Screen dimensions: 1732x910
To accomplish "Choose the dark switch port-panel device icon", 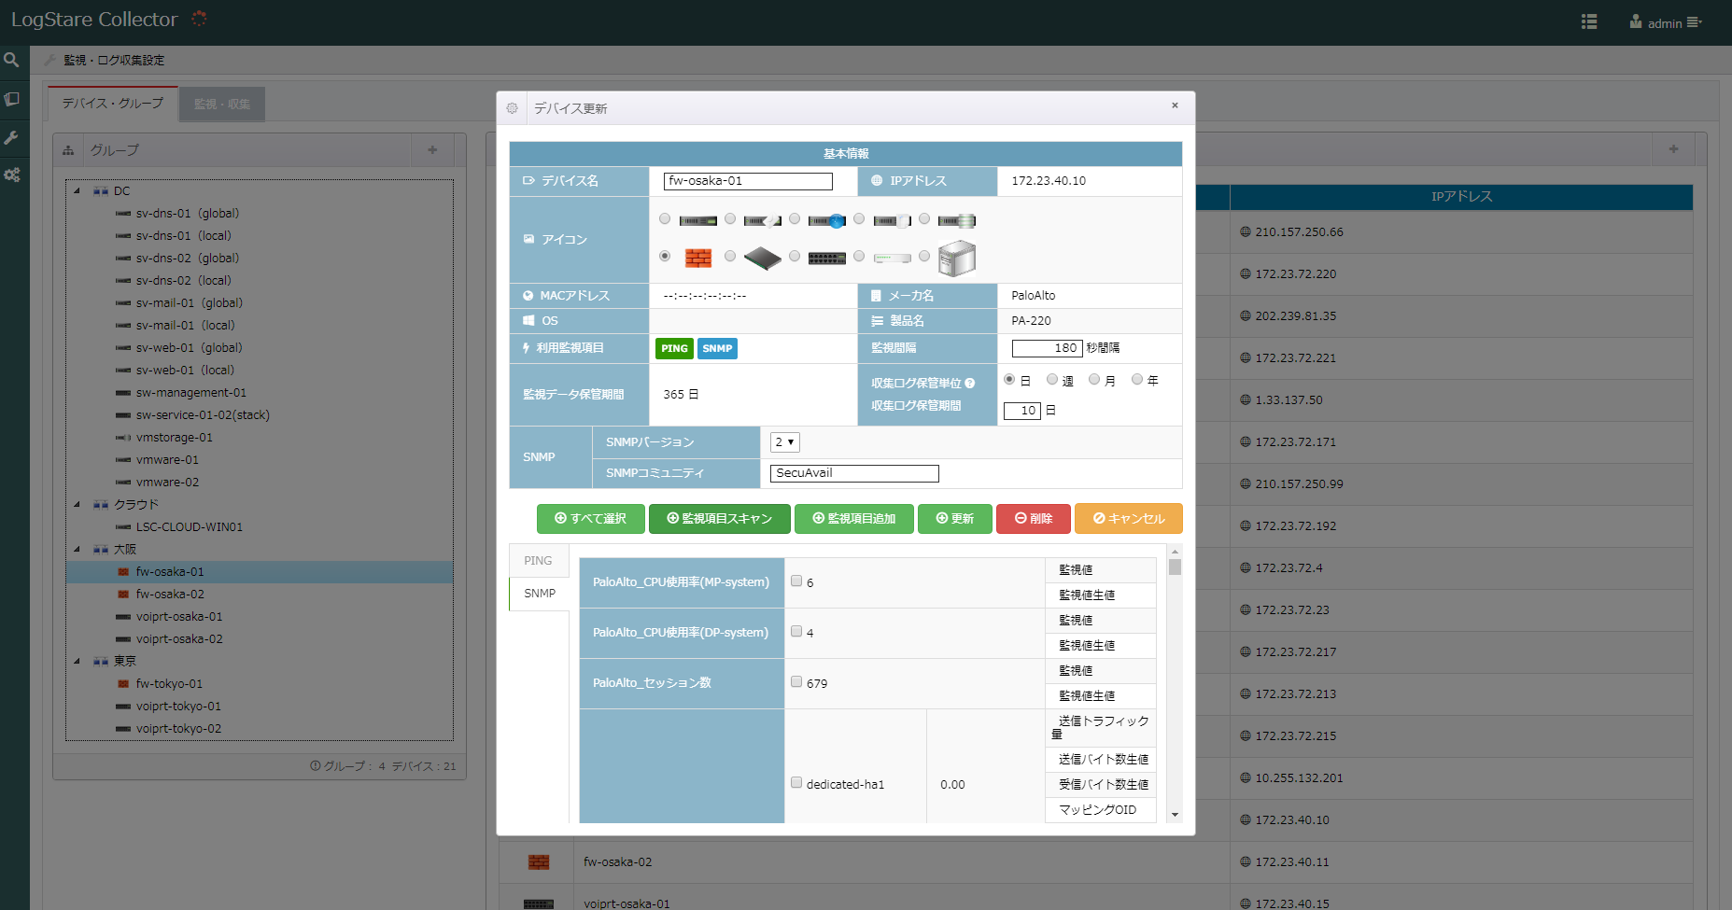I will tap(826, 258).
